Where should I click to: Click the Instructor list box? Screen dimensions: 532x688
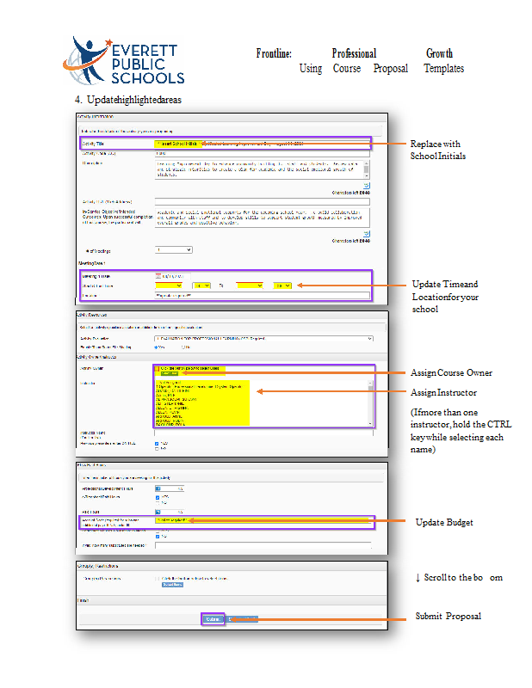click(262, 402)
